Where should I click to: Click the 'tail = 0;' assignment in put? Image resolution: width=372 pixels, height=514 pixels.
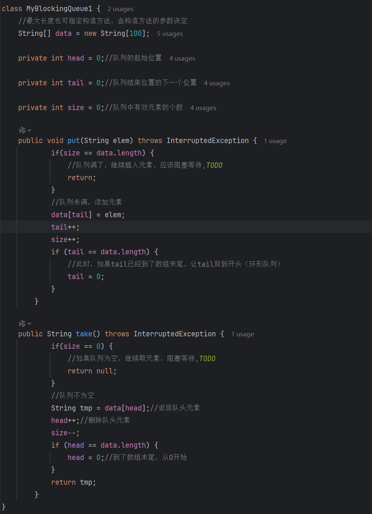pos(86,277)
